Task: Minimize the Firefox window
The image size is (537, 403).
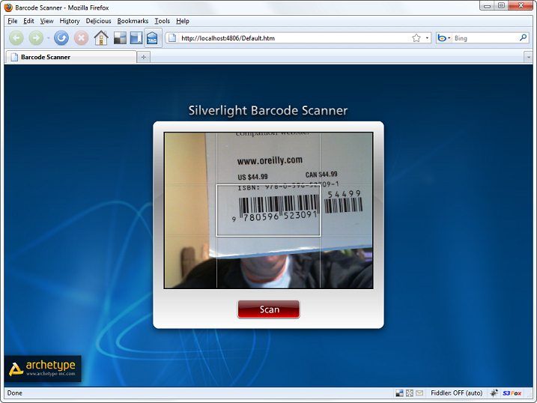Action: click(487, 6)
